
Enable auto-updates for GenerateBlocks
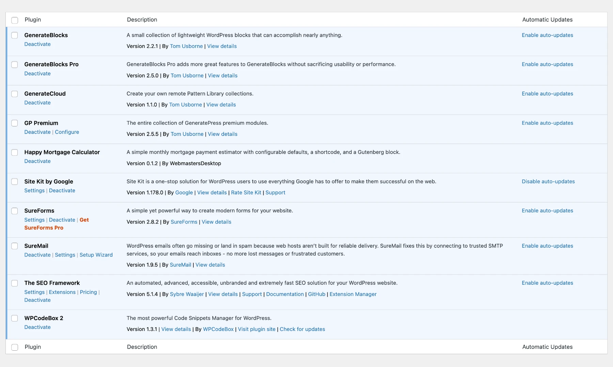[x=547, y=35]
